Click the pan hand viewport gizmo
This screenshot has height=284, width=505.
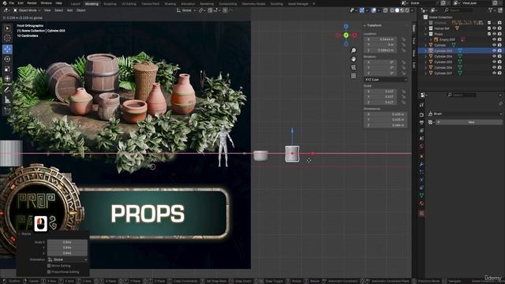point(353,59)
